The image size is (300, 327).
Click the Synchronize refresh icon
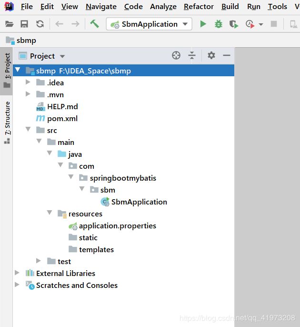point(40,24)
